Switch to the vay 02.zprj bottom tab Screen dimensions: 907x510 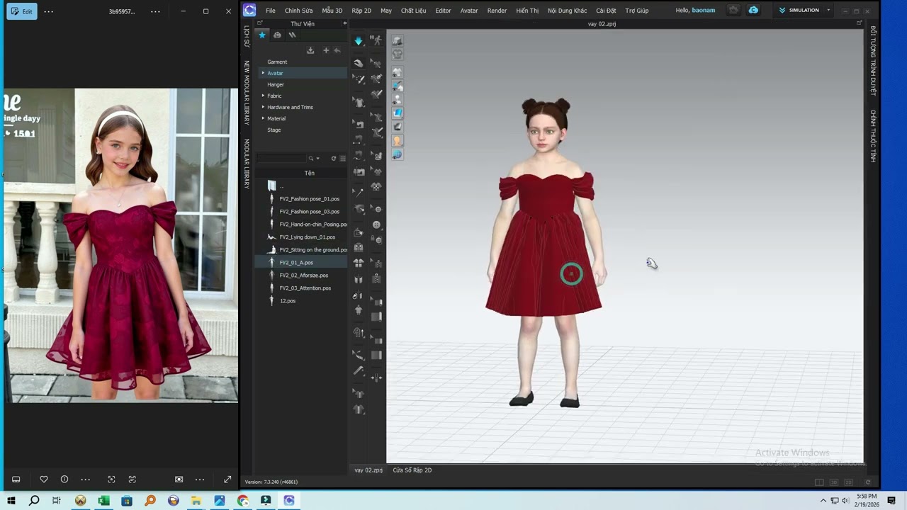pos(368,470)
